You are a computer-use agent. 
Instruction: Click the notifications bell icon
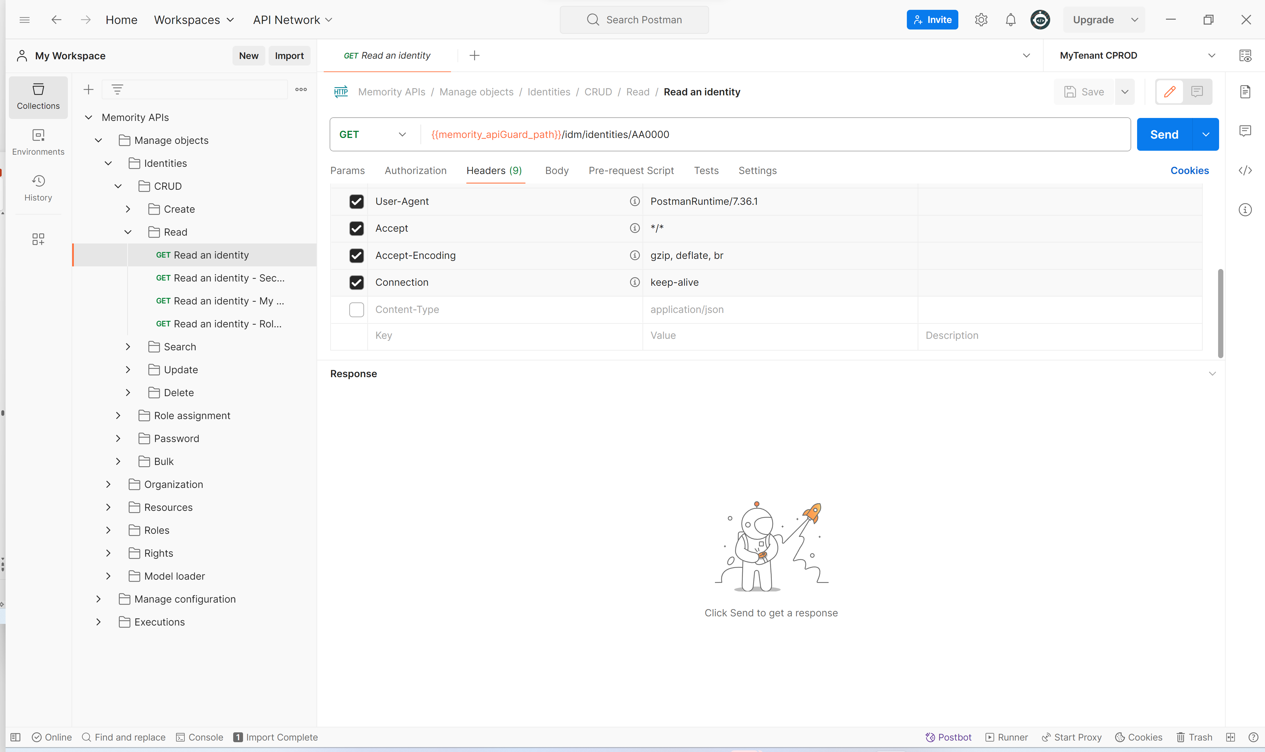[x=1010, y=20]
